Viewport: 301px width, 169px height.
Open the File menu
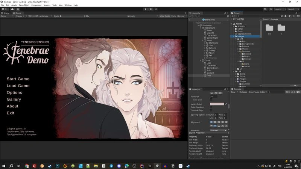point(3,5)
